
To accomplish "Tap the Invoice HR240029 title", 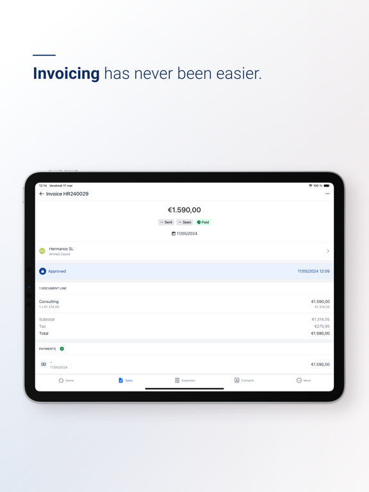I will coord(67,194).
